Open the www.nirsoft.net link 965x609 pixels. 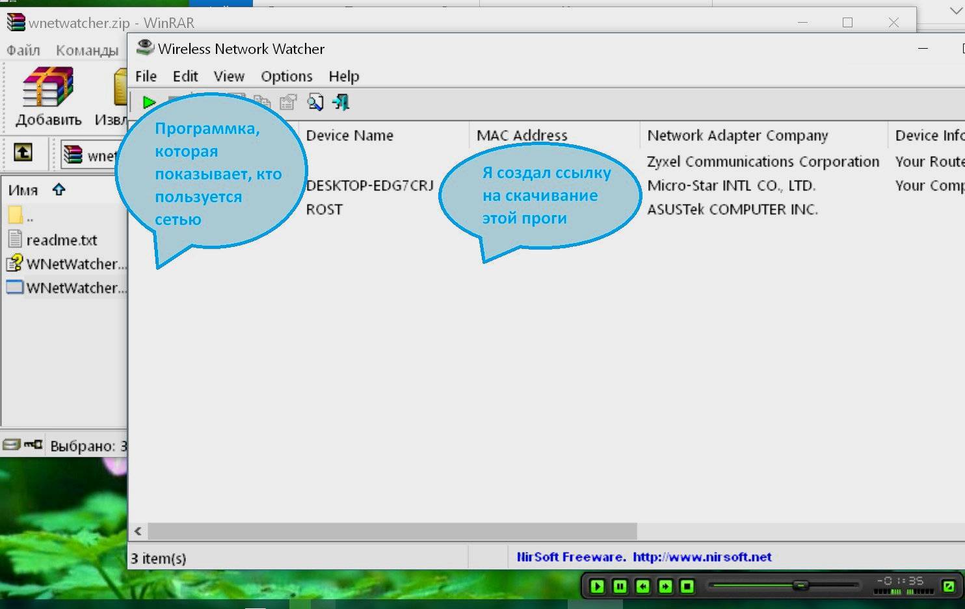coord(702,557)
